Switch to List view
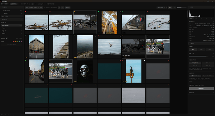 point(174,8)
